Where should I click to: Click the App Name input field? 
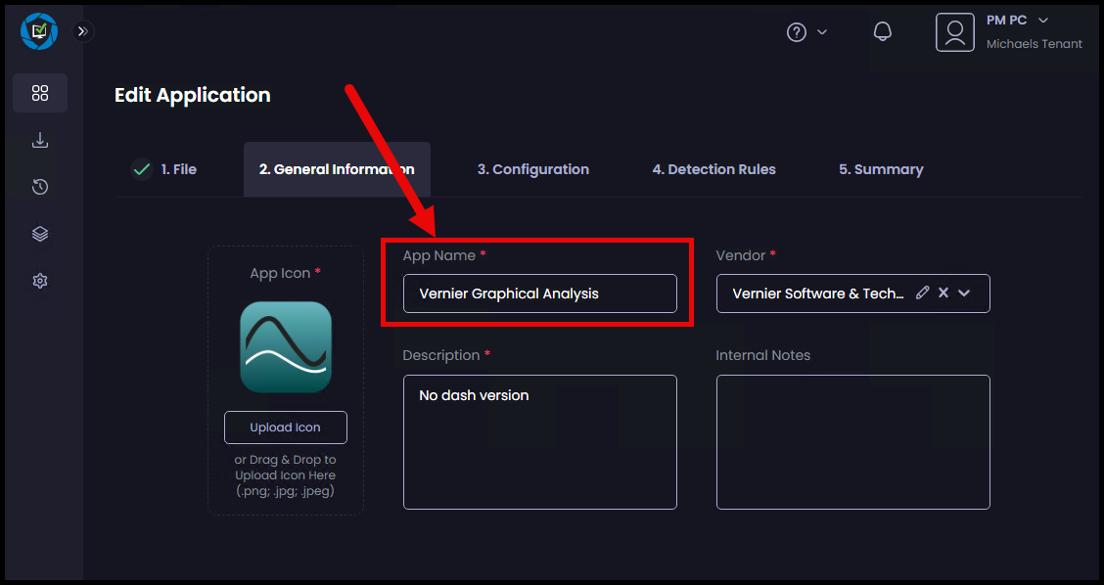540,293
